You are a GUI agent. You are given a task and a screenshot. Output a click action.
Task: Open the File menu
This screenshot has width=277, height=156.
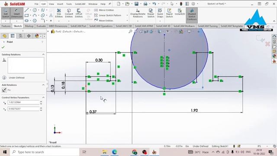coord(36,4)
